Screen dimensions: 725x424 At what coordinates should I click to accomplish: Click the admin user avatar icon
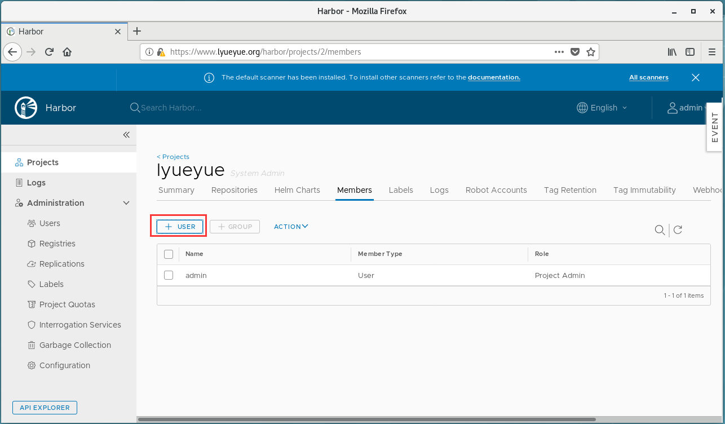click(672, 108)
